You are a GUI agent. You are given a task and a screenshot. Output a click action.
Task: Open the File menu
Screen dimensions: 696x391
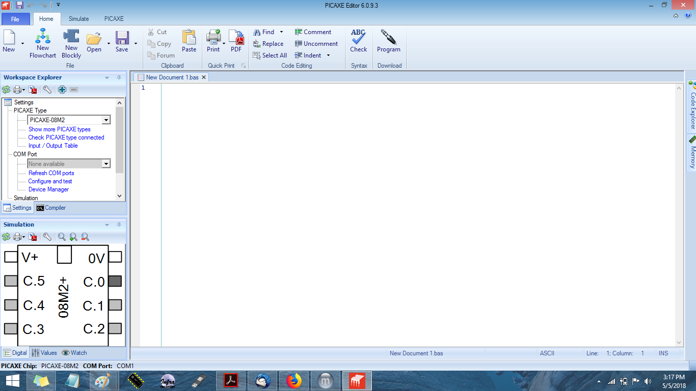pos(15,19)
